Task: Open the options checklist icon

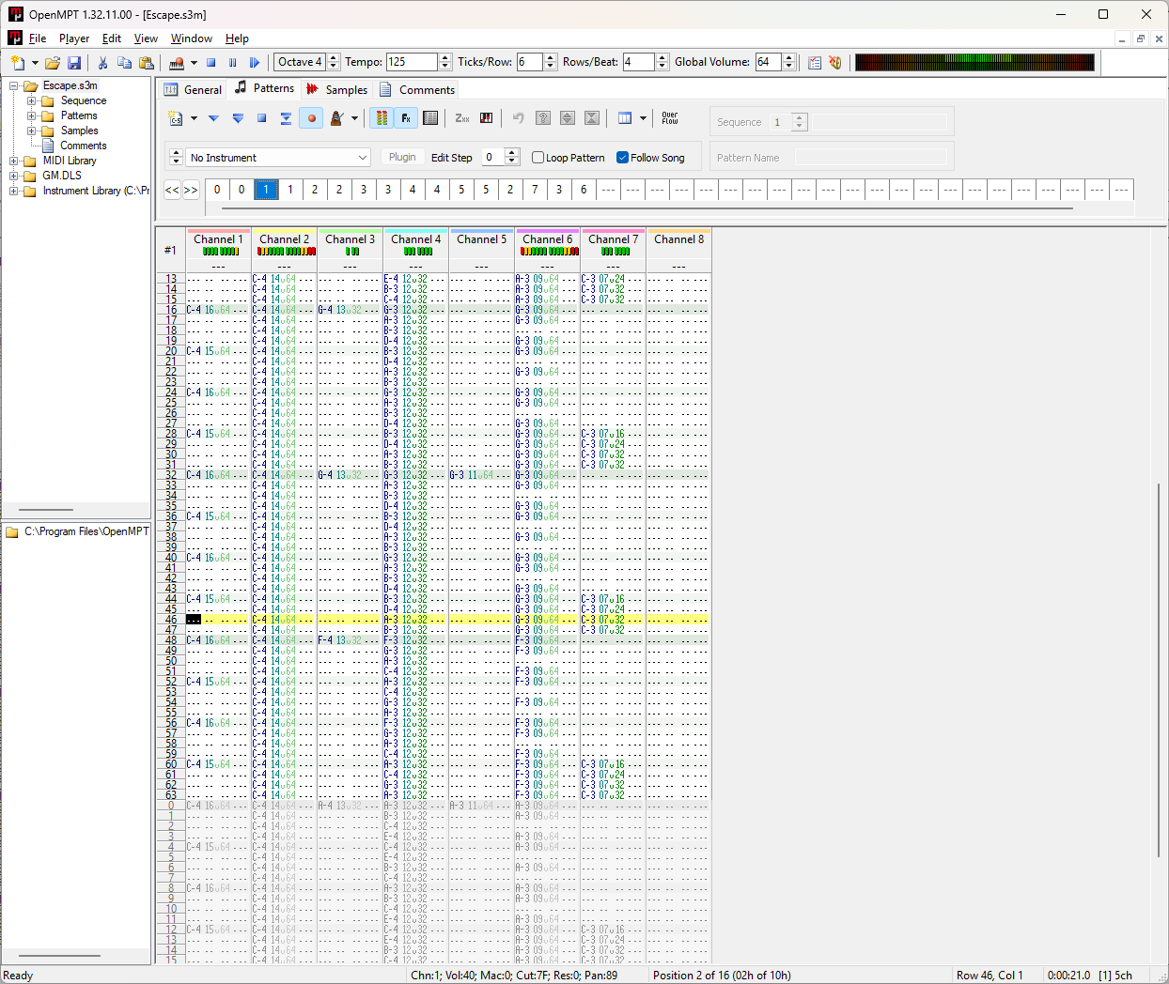Action: point(815,63)
